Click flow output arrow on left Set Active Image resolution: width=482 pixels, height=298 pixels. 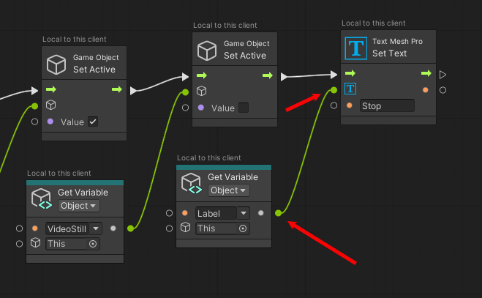tap(117, 89)
